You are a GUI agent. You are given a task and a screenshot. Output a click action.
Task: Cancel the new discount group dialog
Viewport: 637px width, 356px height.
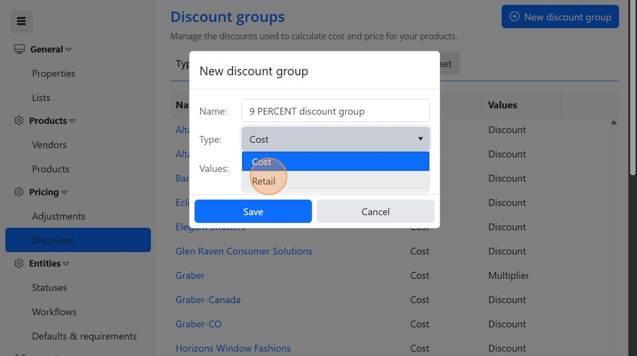pos(375,211)
